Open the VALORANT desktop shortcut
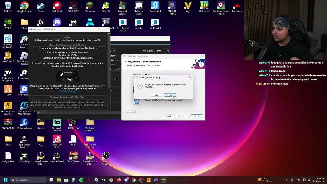The image size is (327, 184). point(73,7)
